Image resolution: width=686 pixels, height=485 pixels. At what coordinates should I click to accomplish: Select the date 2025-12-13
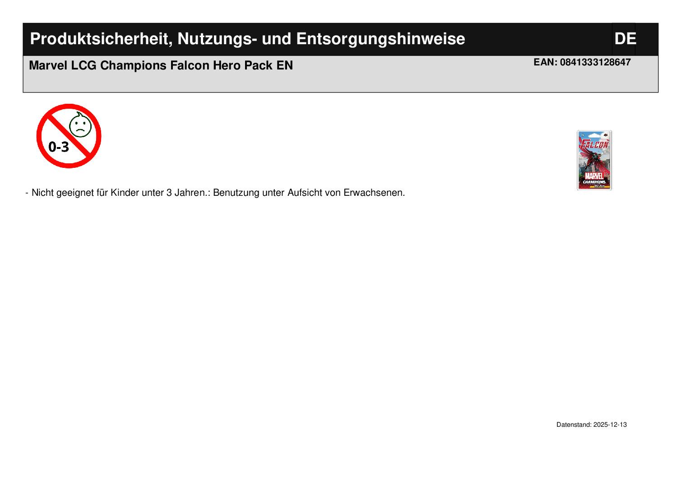coord(610,425)
